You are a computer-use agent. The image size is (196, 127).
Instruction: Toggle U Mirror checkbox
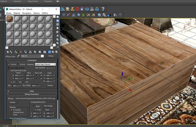pyautogui.click(x=37, y=75)
